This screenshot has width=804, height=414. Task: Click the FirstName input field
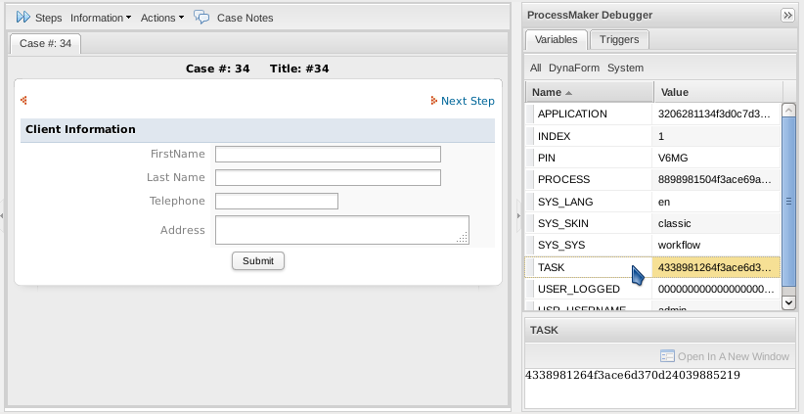pos(328,154)
